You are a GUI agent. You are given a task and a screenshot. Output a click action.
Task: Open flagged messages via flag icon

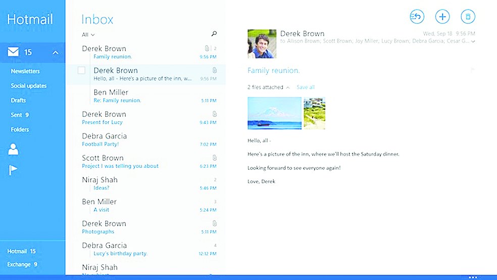click(14, 170)
